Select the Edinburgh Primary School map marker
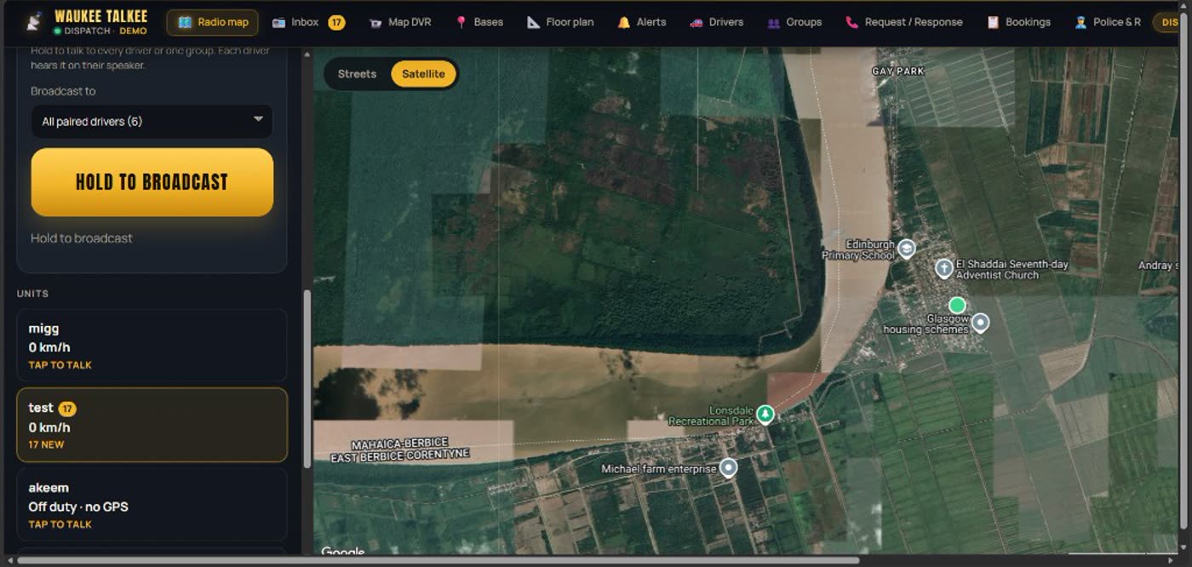The width and height of the screenshot is (1192, 567). (907, 249)
